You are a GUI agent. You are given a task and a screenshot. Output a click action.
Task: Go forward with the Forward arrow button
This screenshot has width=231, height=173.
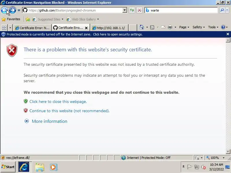[13, 10]
